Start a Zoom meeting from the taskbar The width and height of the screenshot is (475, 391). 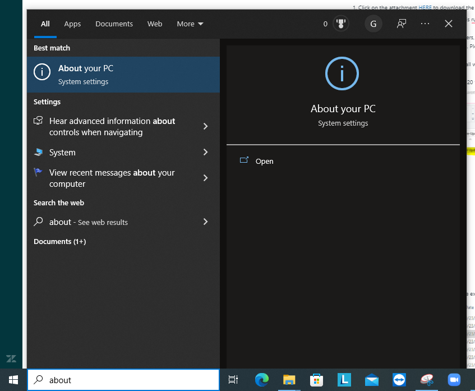click(454, 380)
